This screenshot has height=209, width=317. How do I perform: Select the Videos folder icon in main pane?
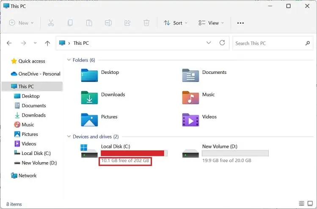coord(190,119)
